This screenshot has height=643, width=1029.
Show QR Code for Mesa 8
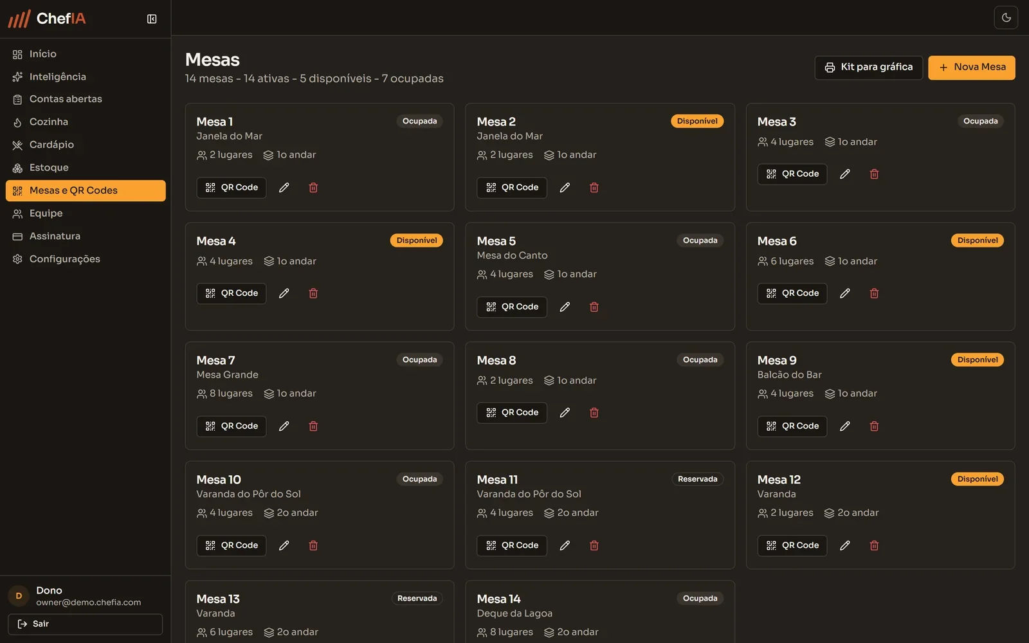click(x=512, y=413)
